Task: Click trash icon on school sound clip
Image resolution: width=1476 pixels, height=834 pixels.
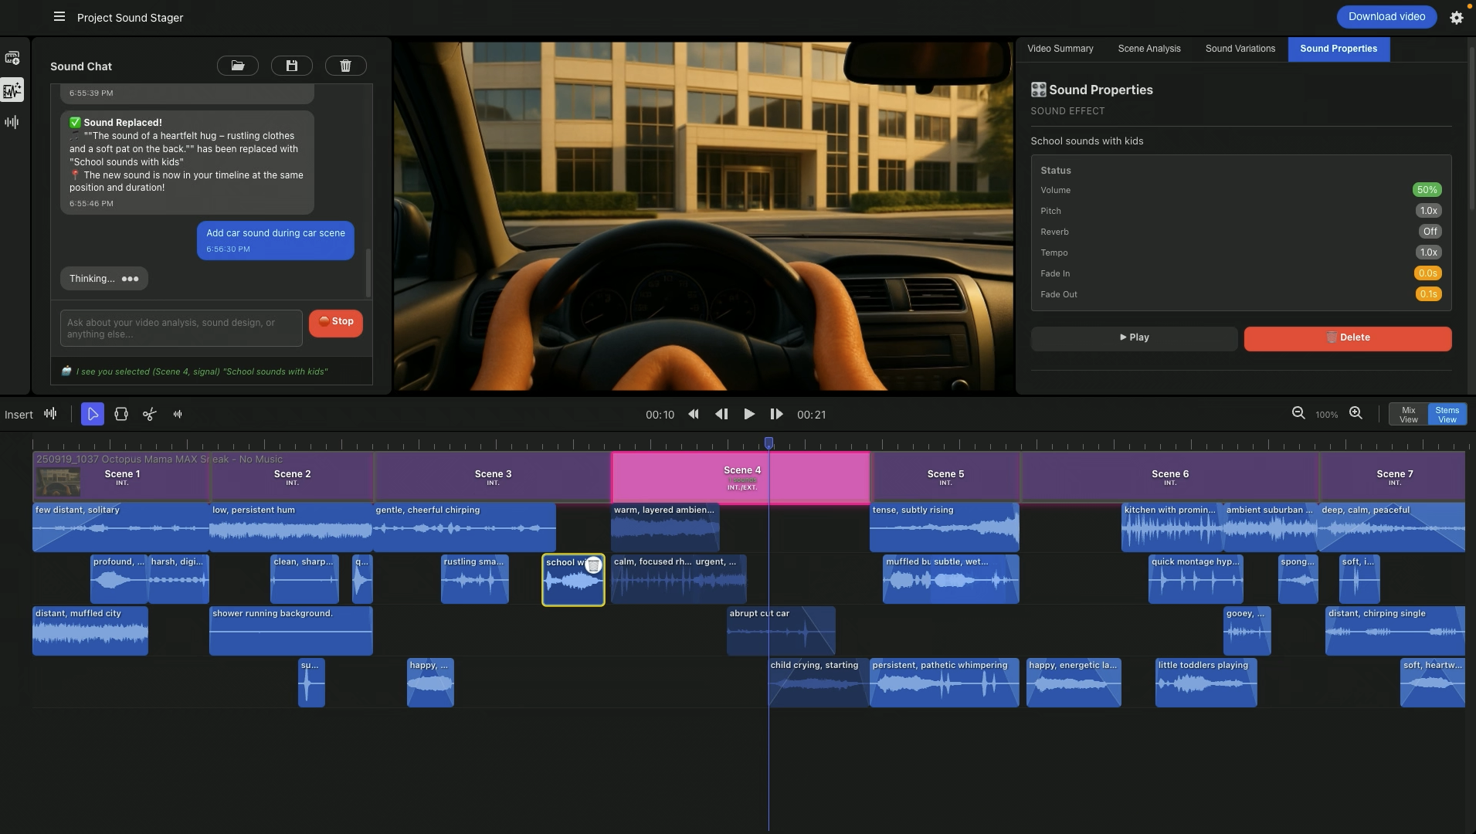Action: 593,565
